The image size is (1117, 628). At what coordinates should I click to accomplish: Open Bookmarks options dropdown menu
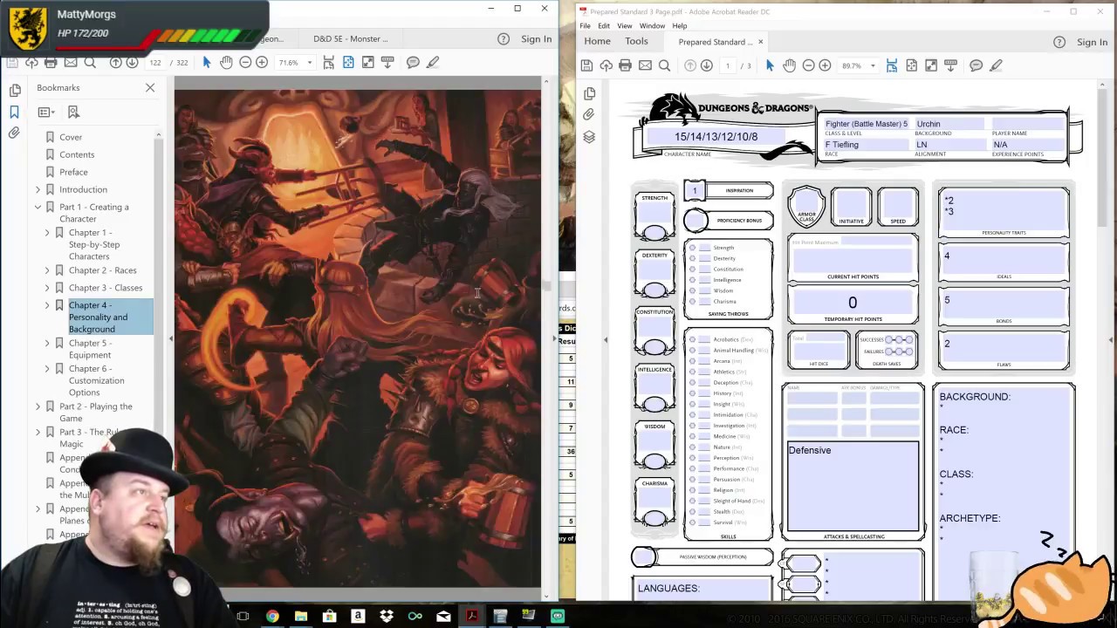point(46,112)
